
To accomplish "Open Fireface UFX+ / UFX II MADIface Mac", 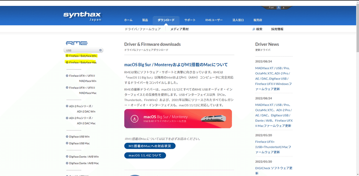I will 81,90.
